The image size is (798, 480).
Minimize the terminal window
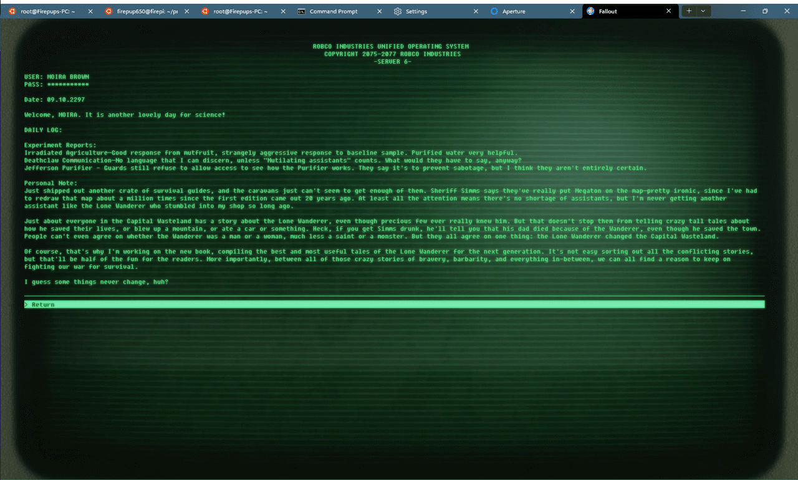point(743,11)
